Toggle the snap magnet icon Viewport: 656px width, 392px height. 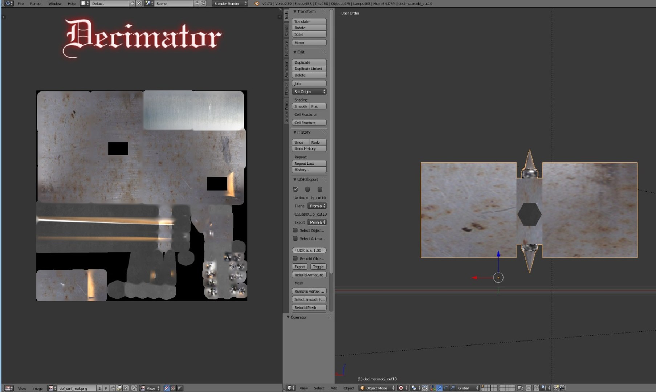pos(536,388)
